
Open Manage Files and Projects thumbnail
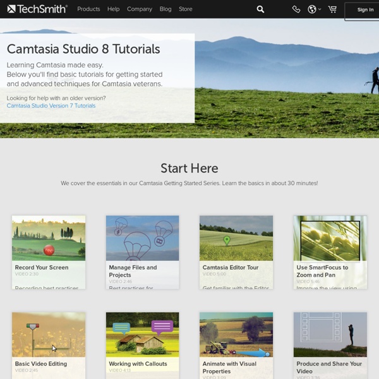point(142,238)
